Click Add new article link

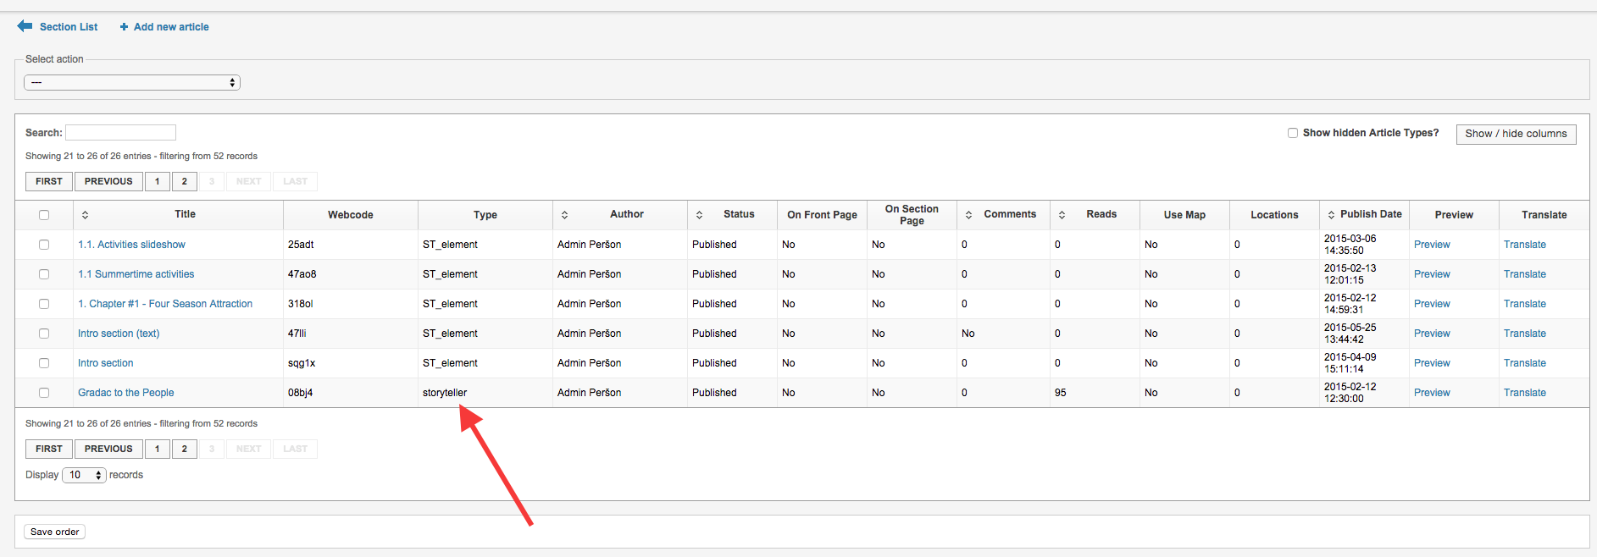[x=171, y=27]
